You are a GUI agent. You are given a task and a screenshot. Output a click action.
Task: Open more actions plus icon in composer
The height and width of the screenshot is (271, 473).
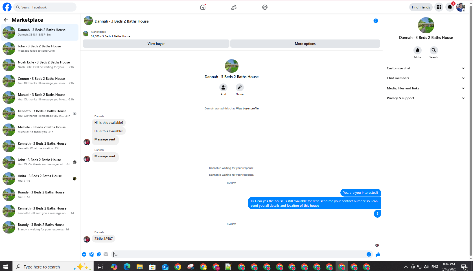(x=84, y=254)
